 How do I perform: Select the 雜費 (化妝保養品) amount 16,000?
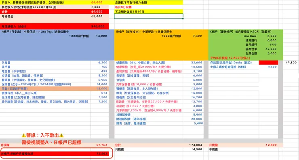click(196, 93)
